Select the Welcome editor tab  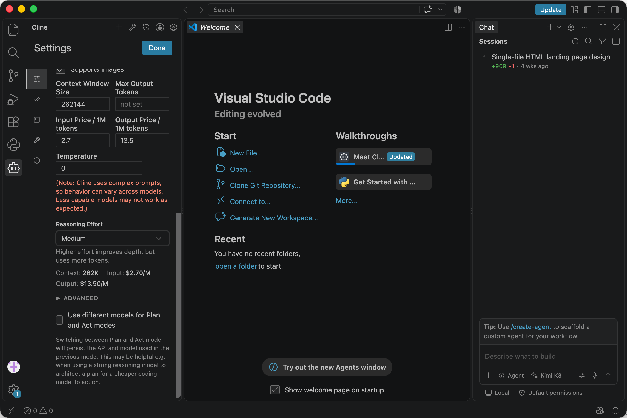coord(215,27)
